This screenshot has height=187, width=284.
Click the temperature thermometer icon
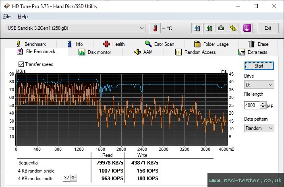(155, 28)
